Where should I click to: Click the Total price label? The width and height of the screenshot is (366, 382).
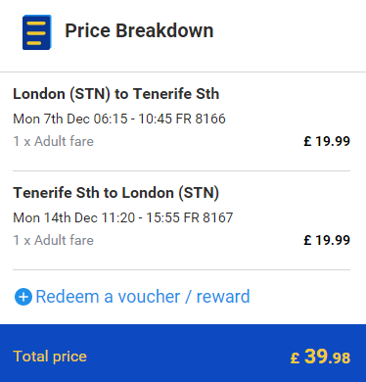tap(50, 357)
